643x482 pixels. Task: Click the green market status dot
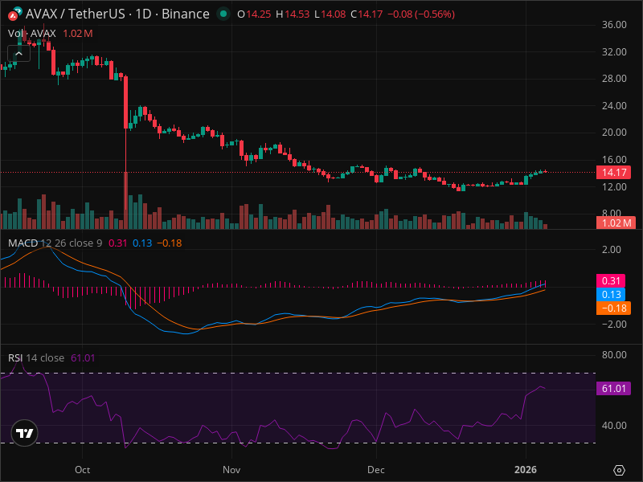[223, 14]
